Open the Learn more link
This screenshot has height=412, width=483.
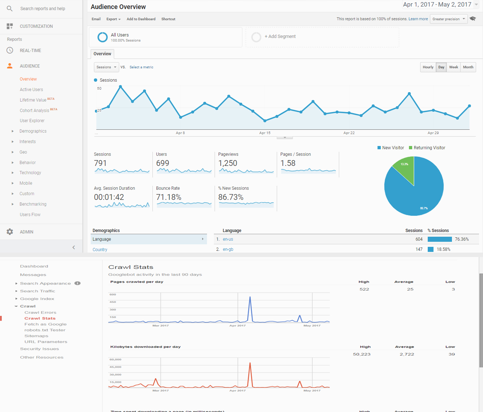tap(418, 19)
